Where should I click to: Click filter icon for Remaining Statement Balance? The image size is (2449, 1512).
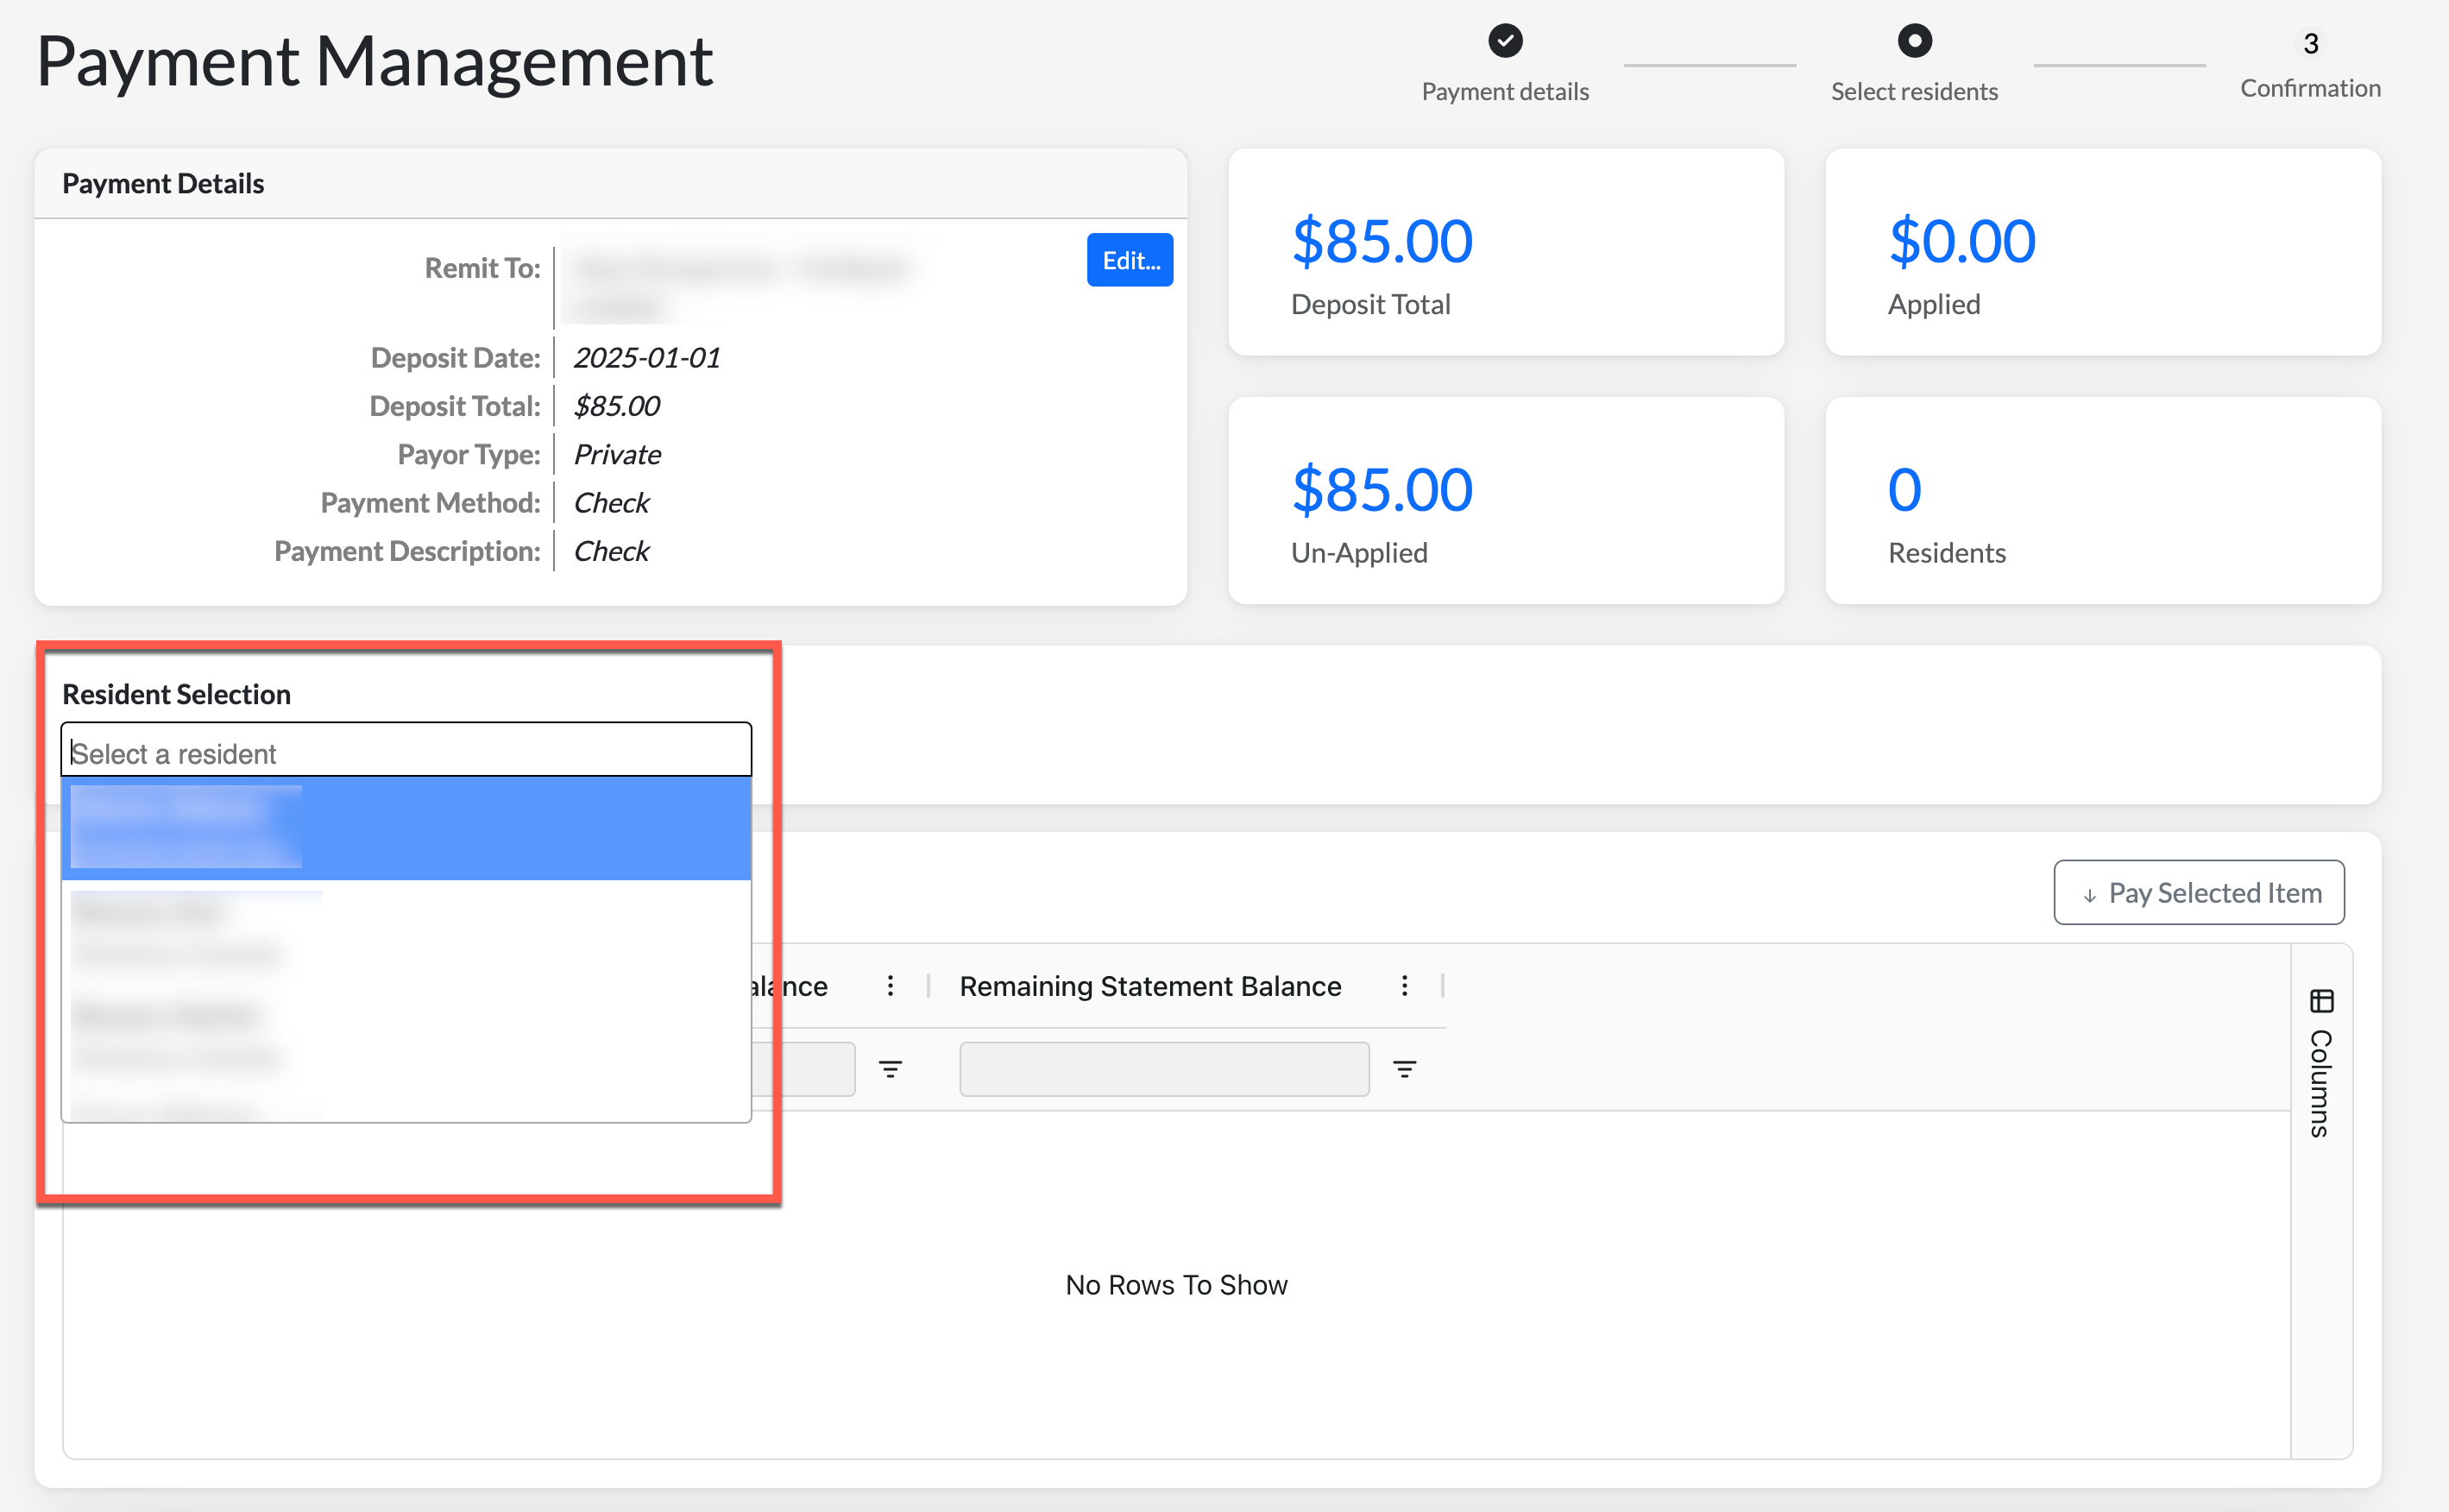pyautogui.click(x=1403, y=1069)
